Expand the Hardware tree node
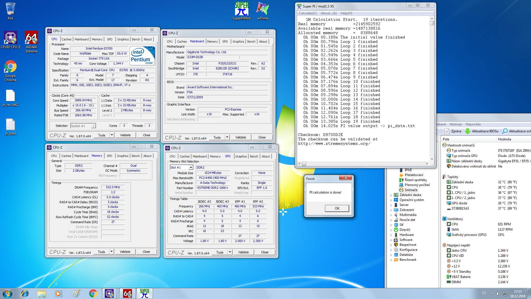 [391, 235]
